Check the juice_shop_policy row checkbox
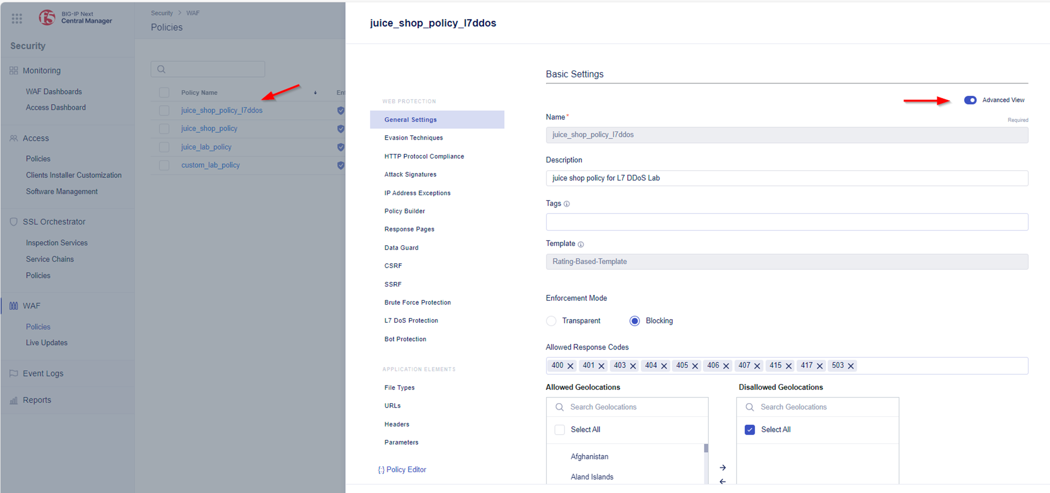 pyautogui.click(x=164, y=129)
